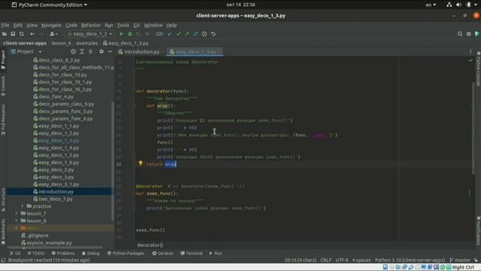Click the UTF-8 encoding status
The height and width of the screenshot is (271, 481).
click(342, 260)
